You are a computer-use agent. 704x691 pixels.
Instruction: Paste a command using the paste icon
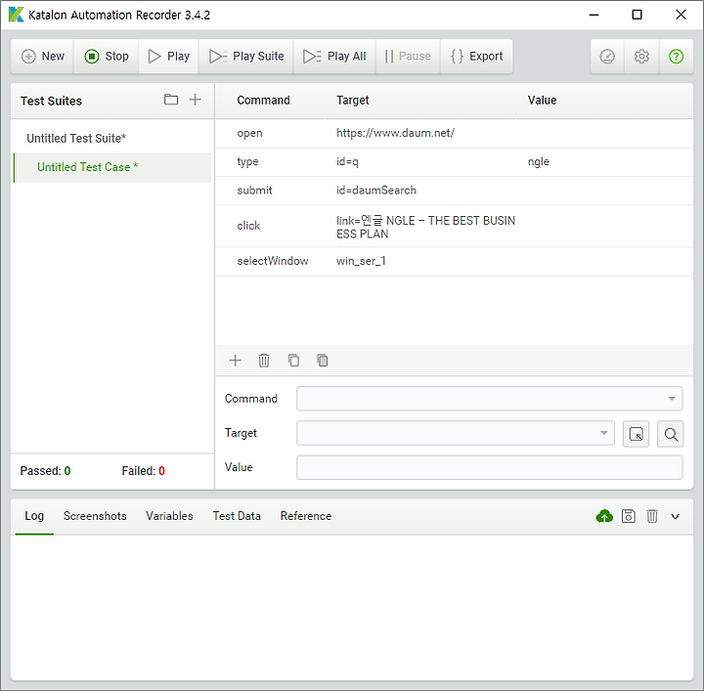pyautogui.click(x=323, y=361)
